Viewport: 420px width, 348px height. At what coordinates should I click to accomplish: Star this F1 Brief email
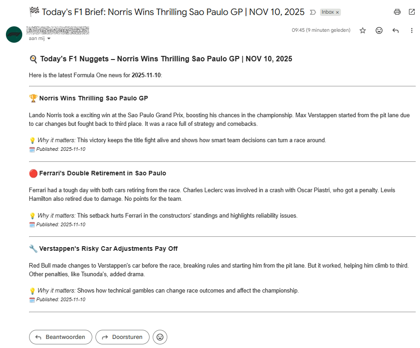[363, 30]
